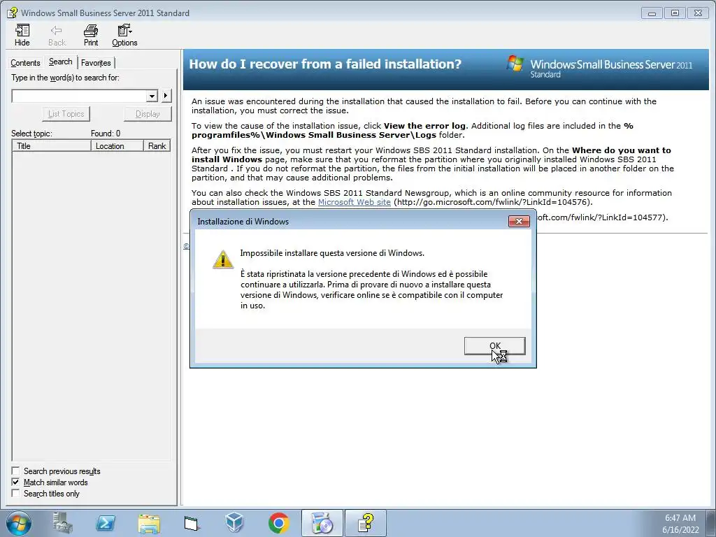
Task: Sort results by Title column header
Action: coord(52,146)
